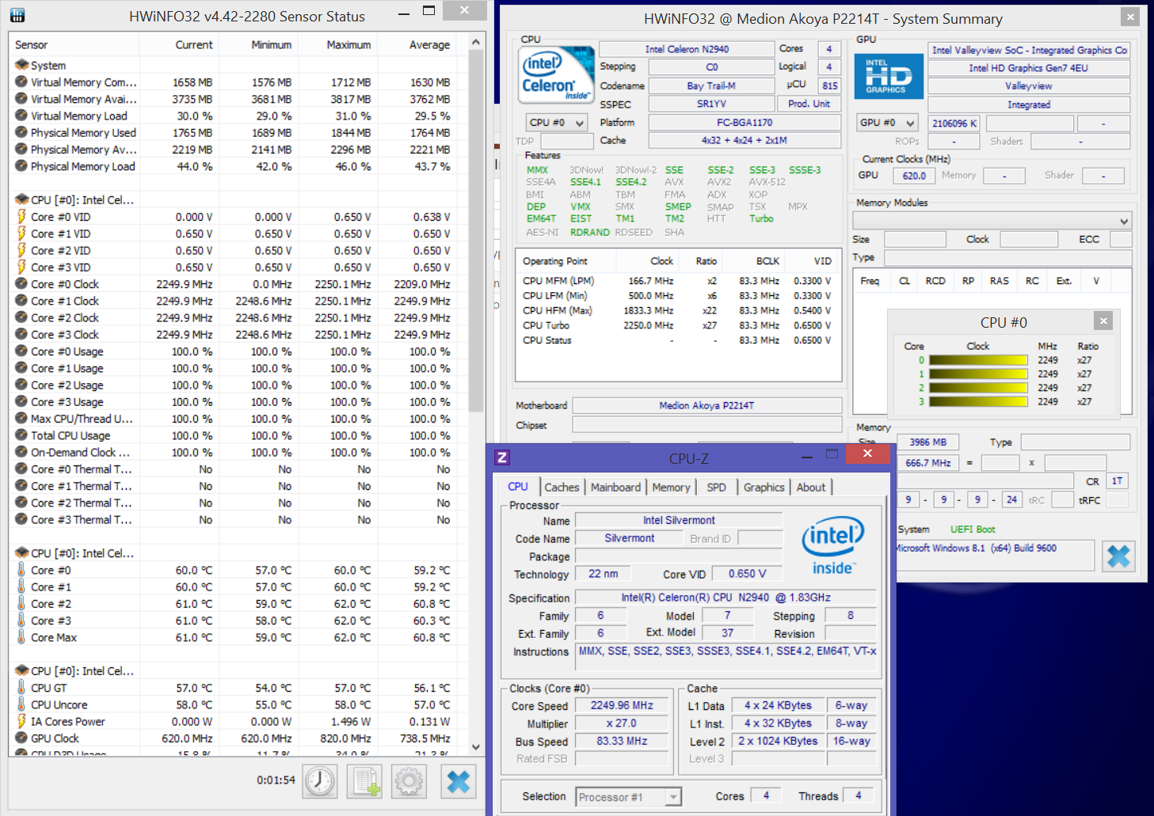Click the GPU clock 620.0 field
The image size is (1154, 816).
coord(913,176)
